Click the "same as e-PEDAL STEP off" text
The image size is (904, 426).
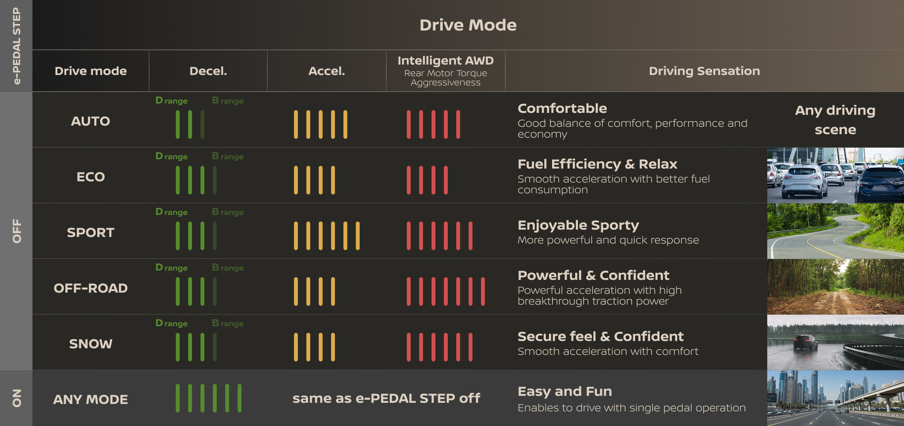[x=386, y=399]
